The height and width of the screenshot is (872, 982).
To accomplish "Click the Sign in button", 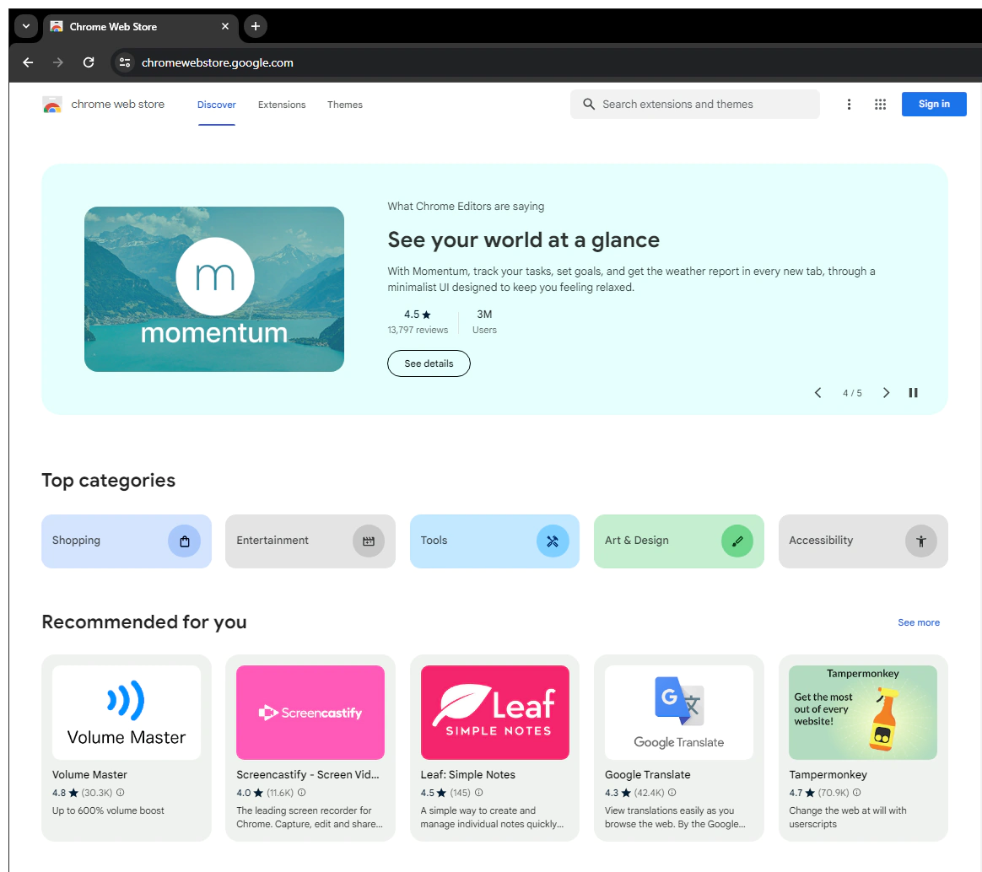I will pos(934,104).
